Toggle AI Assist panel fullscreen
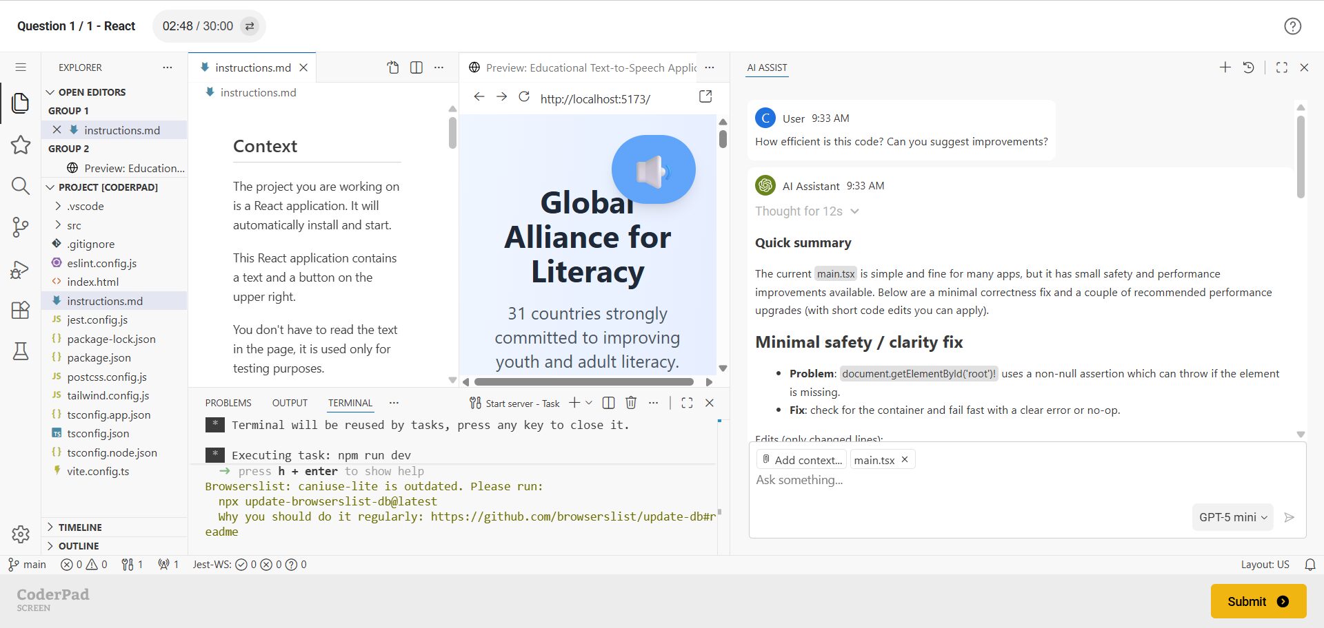This screenshot has width=1324, height=628. (x=1281, y=67)
